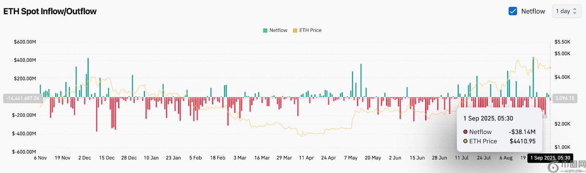Image resolution: width=586 pixels, height=173 pixels.
Task: Select the 6 Nov date on x-axis
Action: 40,158
